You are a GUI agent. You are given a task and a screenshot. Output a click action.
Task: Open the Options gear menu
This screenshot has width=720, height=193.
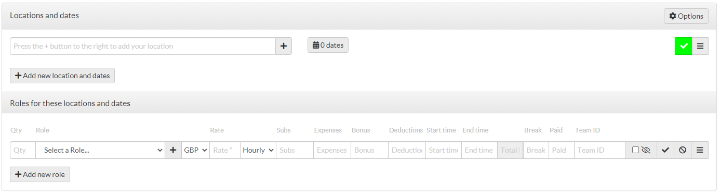[686, 16]
